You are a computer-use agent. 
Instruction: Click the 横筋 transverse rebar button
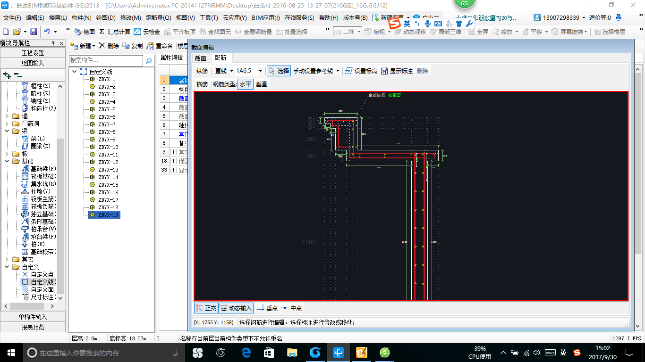click(x=202, y=84)
